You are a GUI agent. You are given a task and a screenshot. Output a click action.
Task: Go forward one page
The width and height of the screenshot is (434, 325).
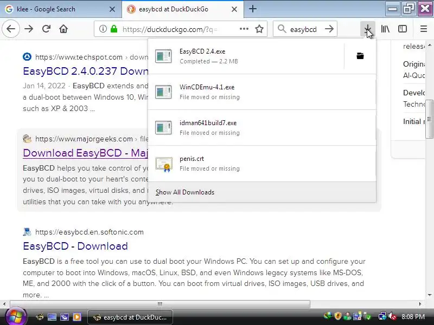(x=29, y=29)
